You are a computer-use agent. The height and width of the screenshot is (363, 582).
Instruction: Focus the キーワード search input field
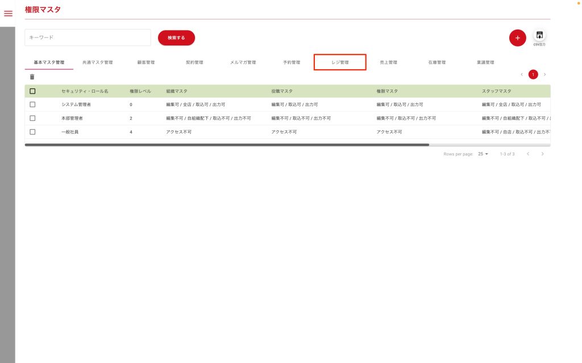(88, 37)
